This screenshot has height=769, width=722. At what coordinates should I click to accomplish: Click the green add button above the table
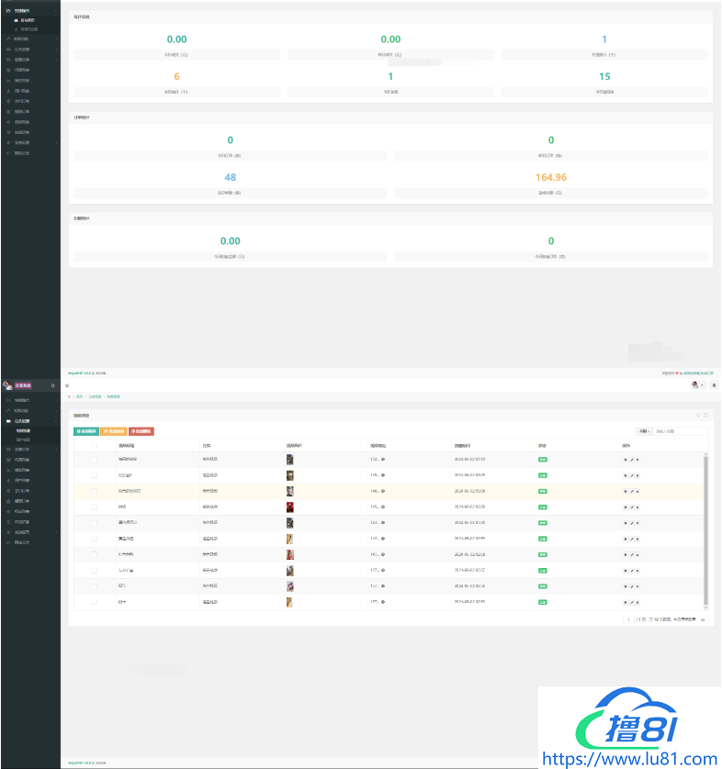(x=85, y=430)
